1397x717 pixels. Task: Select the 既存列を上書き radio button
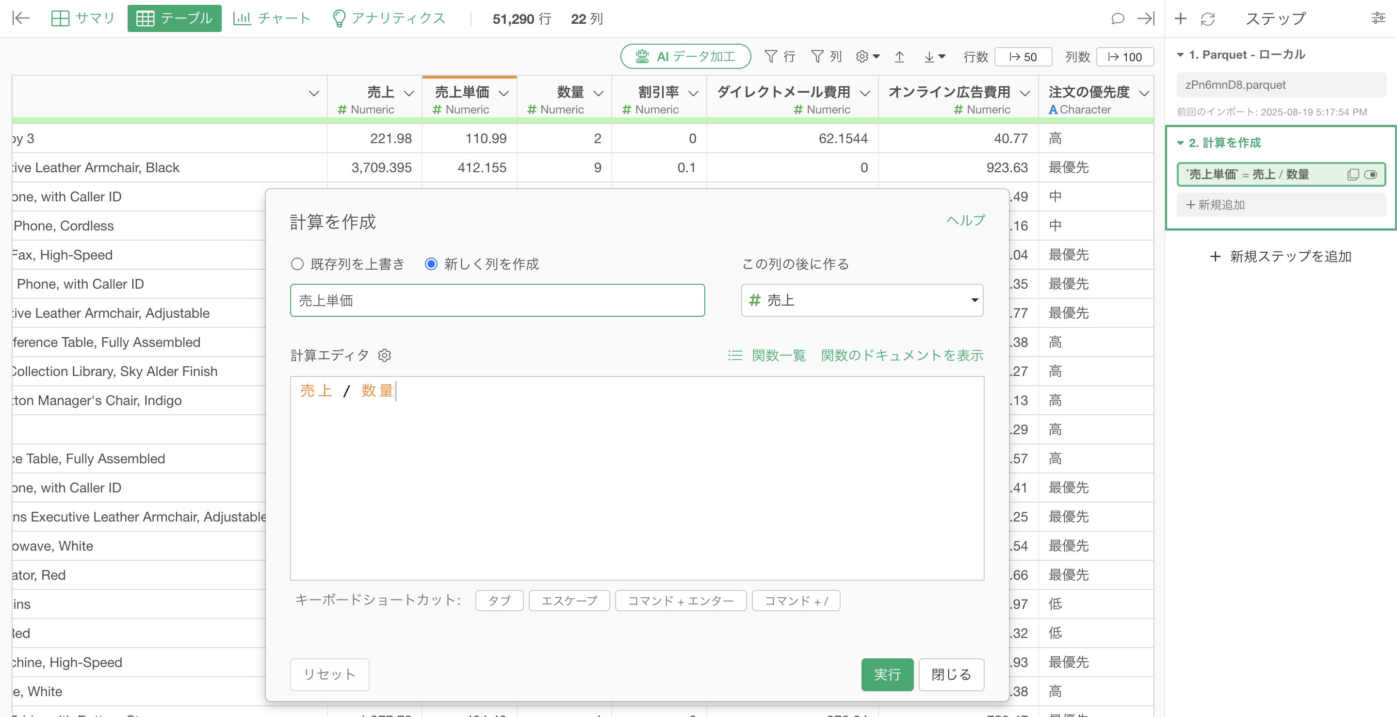click(x=297, y=264)
